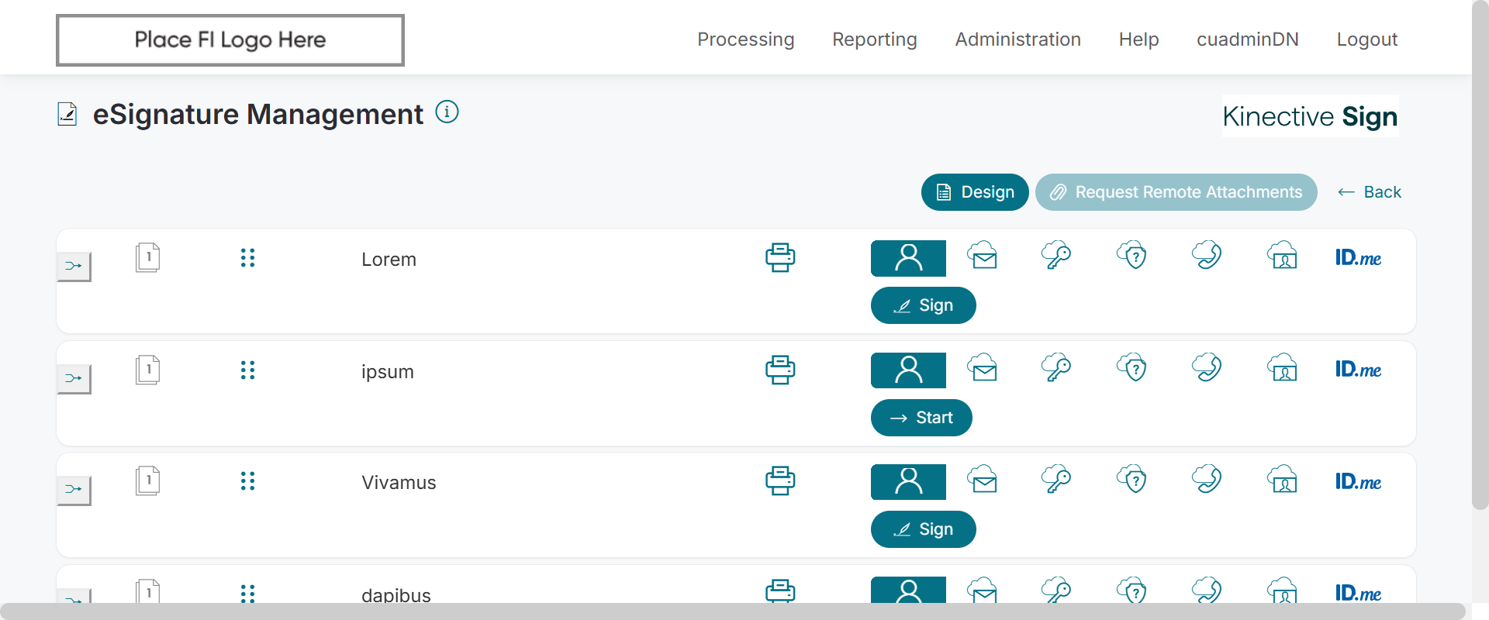Toggle in-person signer option for ipsum

tap(908, 370)
